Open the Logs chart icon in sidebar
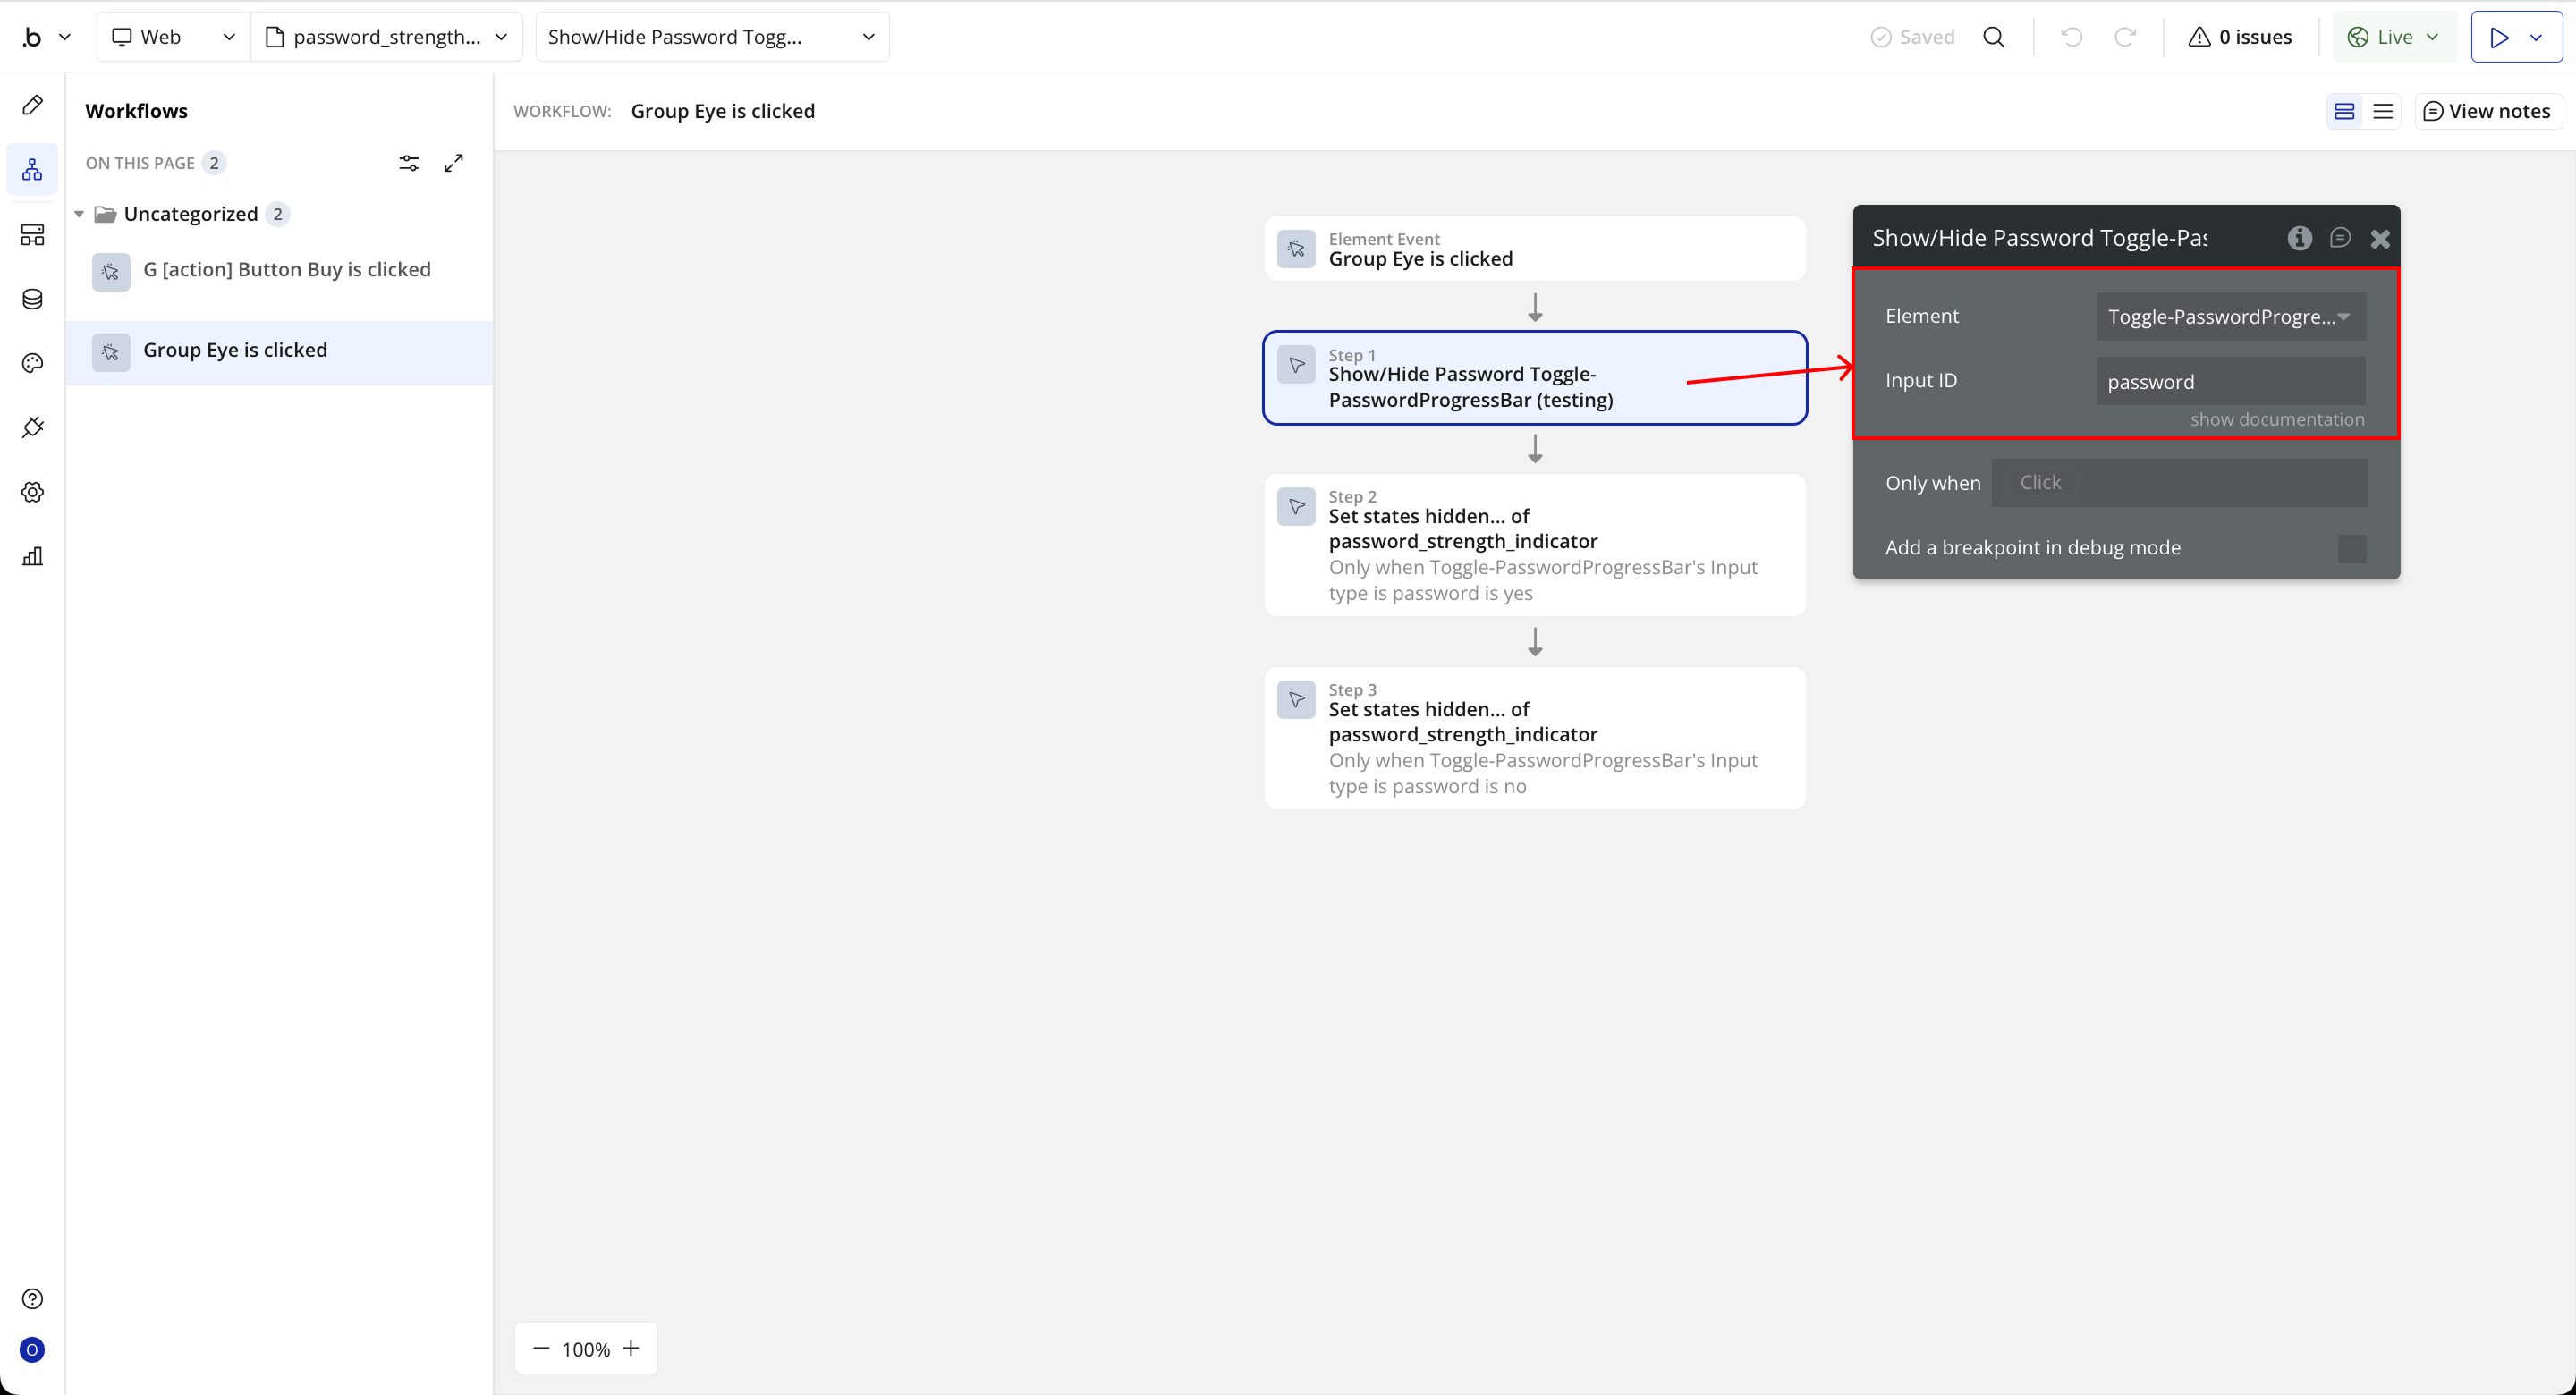The width and height of the screenshot is (2576, 1395). (32, 556)
